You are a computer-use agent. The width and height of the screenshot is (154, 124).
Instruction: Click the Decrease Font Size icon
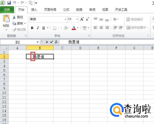click(87, 19)
